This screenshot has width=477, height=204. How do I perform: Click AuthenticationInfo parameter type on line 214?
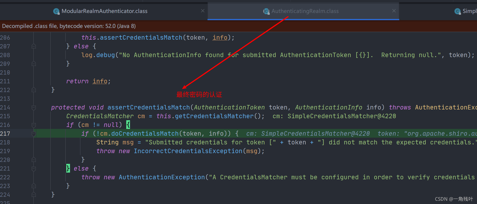[329, 107]
